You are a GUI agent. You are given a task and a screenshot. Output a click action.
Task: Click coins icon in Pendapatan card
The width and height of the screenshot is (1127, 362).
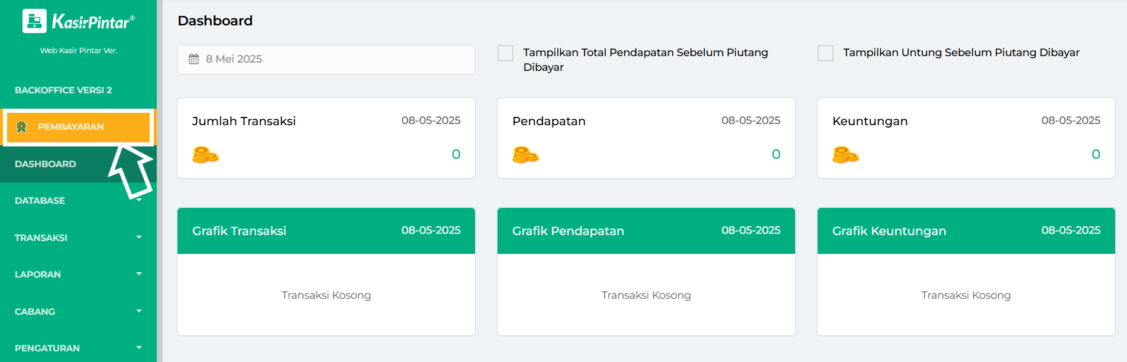pos(525,155)
